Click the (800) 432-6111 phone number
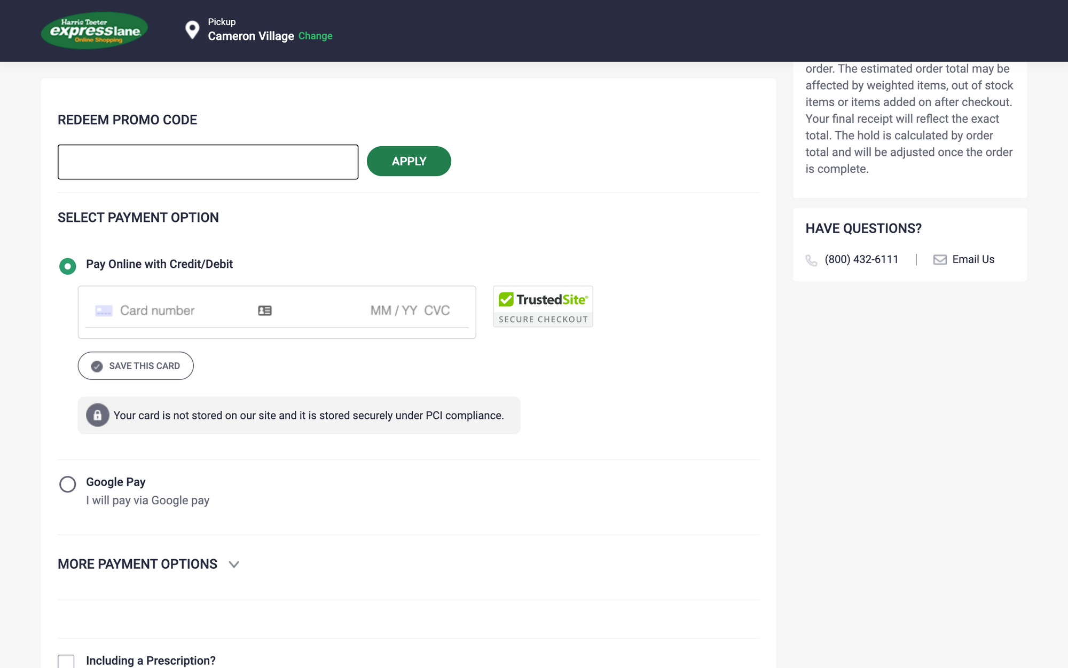 point(861,259)
